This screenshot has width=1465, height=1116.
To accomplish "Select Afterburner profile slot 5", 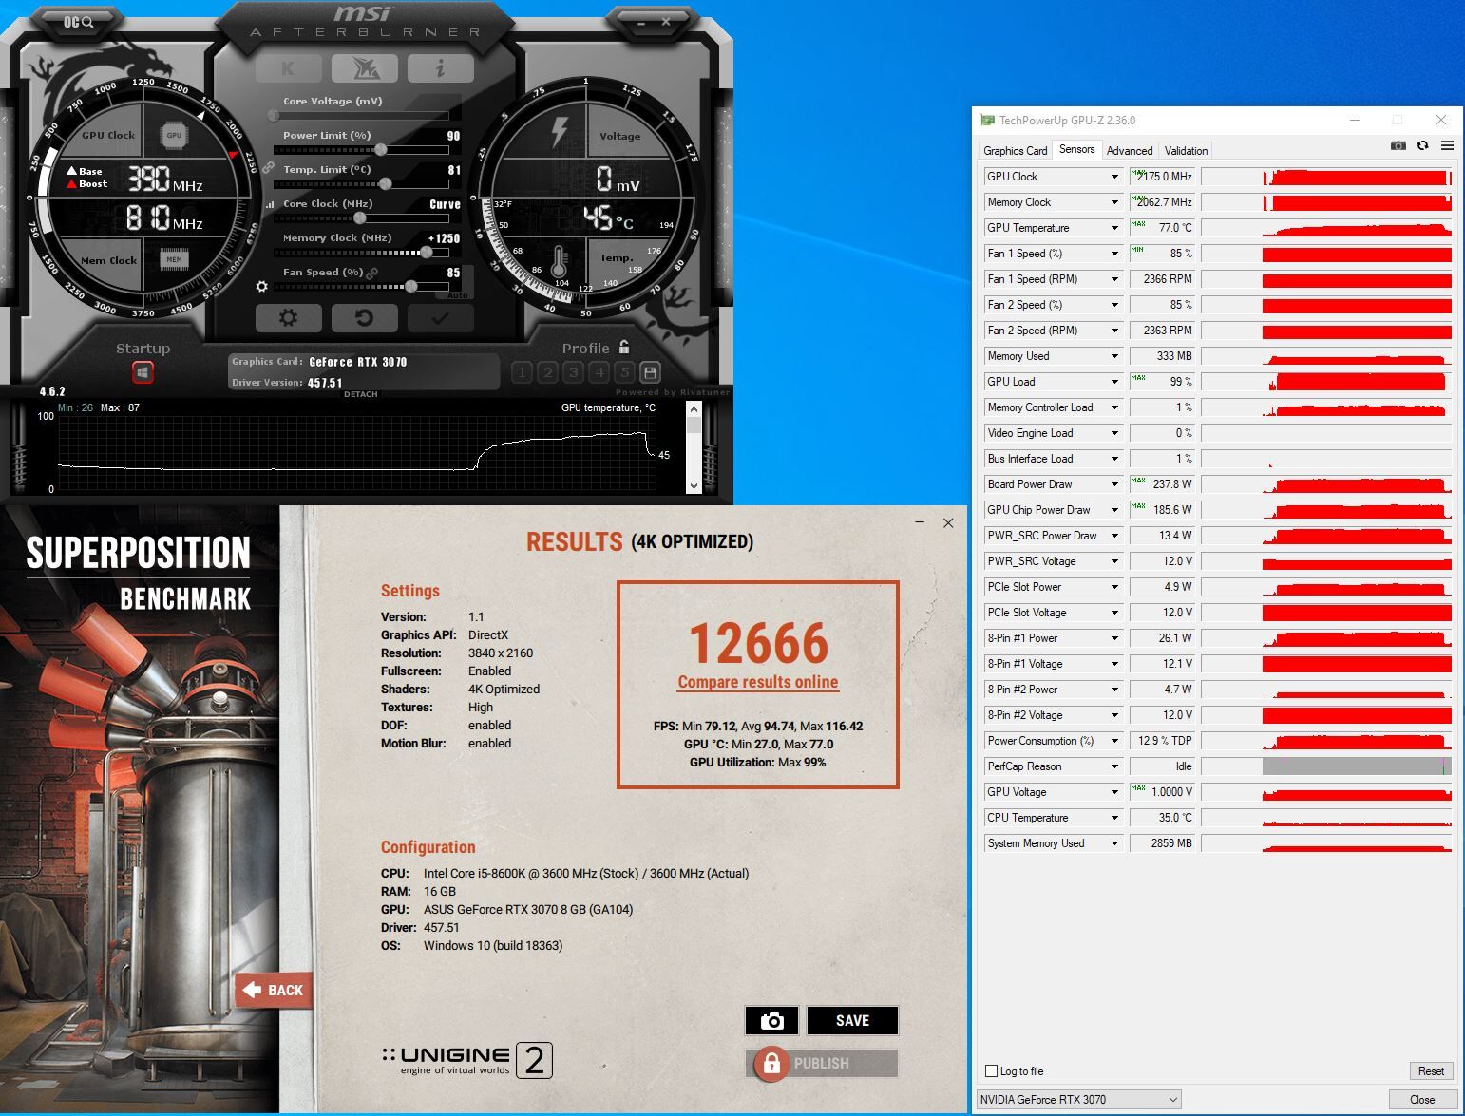I will pos(624,372).
